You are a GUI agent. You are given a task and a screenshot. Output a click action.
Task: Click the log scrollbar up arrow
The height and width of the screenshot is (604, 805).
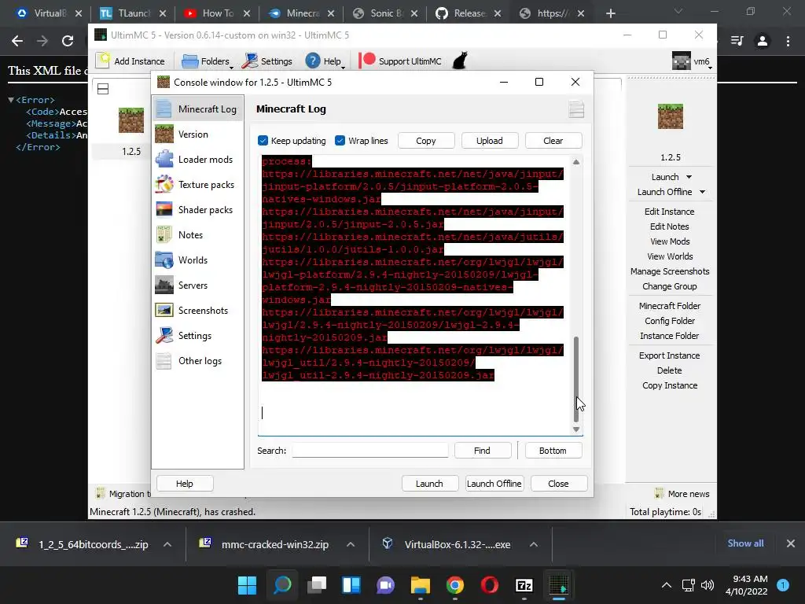tap(576, 162)
